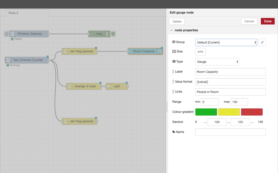Viewport: 278px width, 173px height.
Task: Click the Done button
Action: 268,21
